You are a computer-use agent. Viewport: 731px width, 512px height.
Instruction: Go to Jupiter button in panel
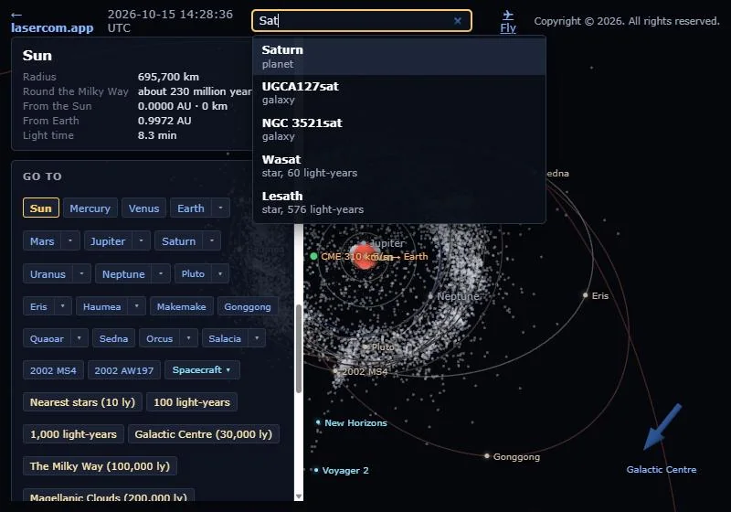click(108, 241)
